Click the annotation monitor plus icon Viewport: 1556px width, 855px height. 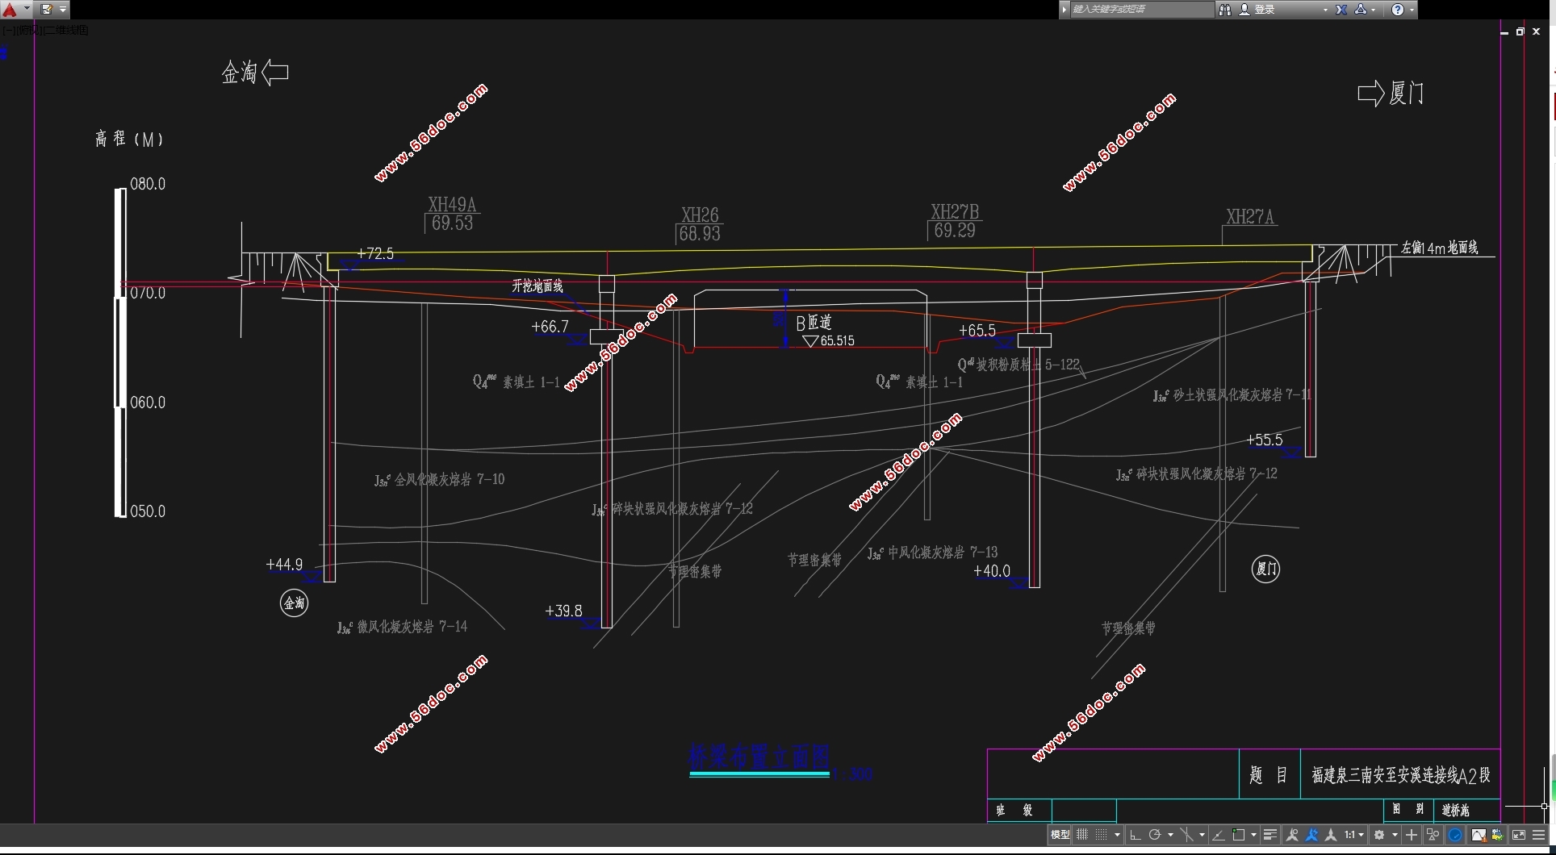click(1412, 835)
